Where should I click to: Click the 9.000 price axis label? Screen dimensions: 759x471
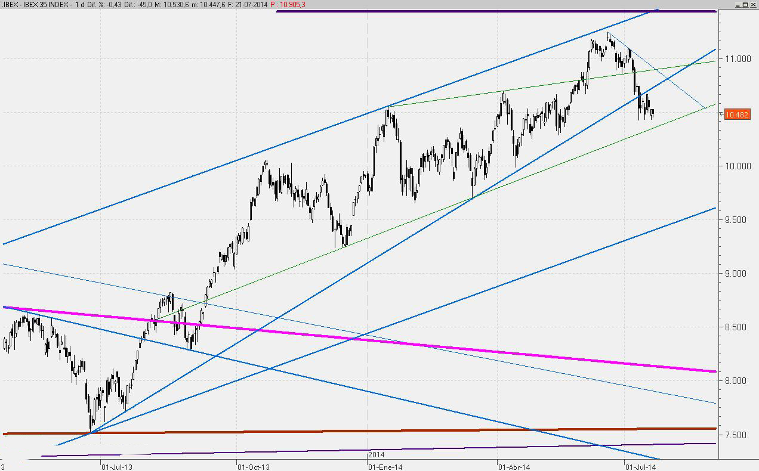click(739, 273)
